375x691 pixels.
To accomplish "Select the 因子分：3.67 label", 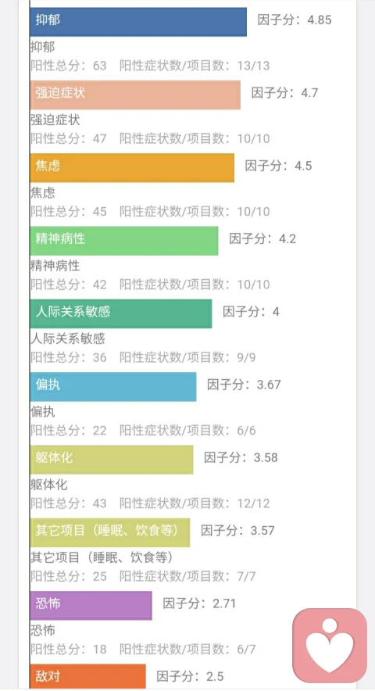I will 244,385.
